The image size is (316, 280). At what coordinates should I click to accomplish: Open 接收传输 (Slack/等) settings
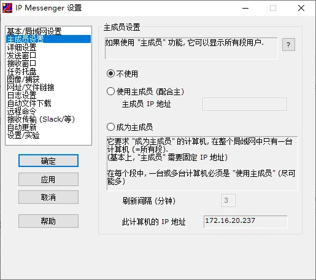pos(48,119)
